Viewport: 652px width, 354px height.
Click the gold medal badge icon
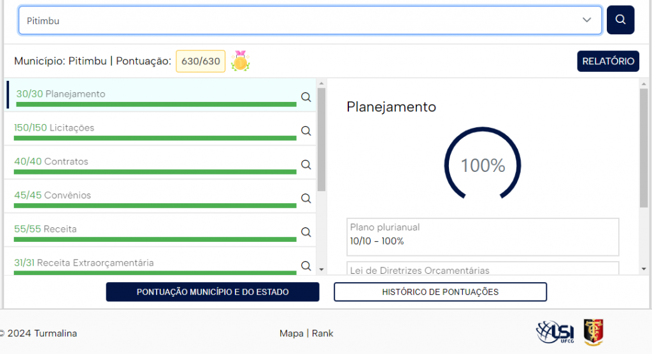pyautogui.click(x=240, y=61)
